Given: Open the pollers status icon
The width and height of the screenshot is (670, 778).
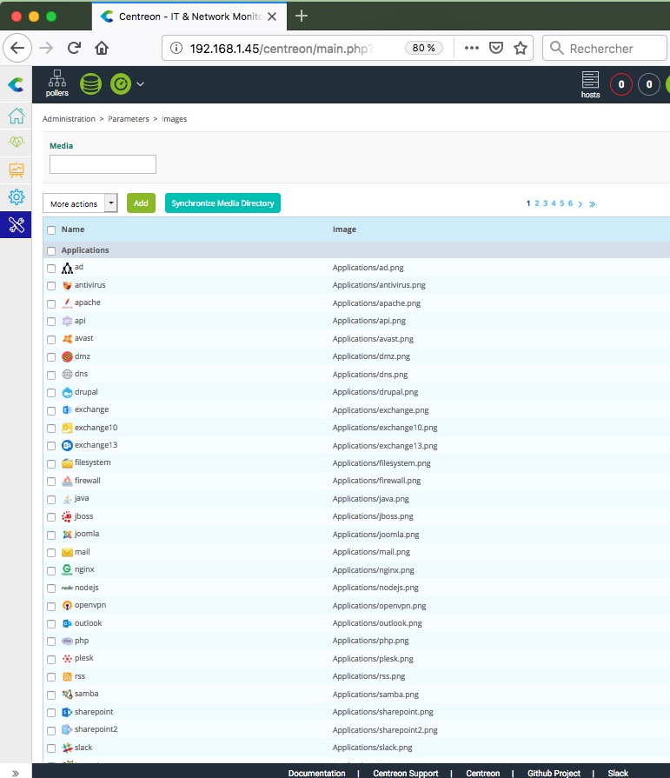Looking at the screenshot, I should click(x=57, y=83).
